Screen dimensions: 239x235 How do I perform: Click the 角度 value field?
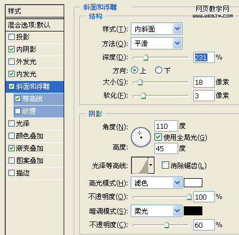(166, 126)
